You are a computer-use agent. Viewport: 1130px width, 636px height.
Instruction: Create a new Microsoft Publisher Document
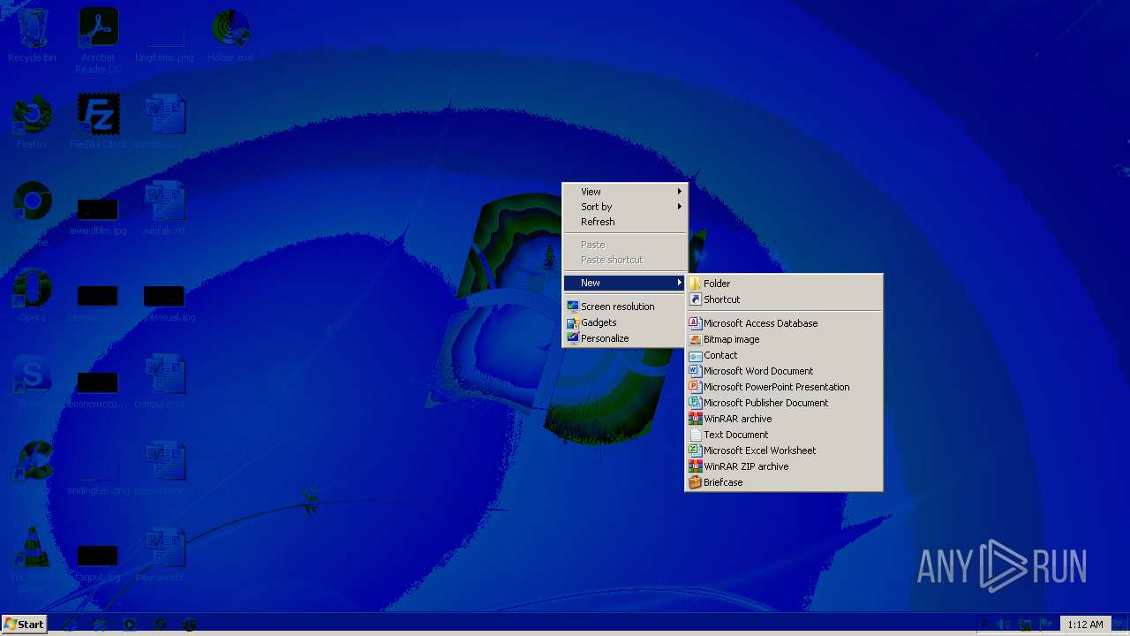pos(784,403)
